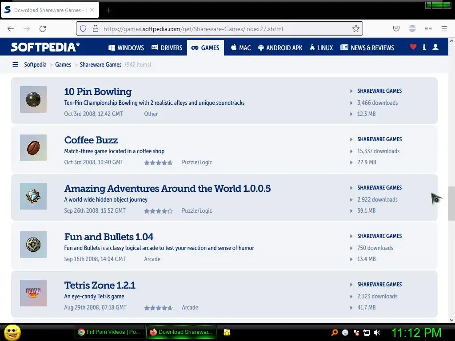The height and width of the screenshot is (341, 455).
Task: Click the 10 Pin Bowling ball thumbnail
Action: (33, 99)
